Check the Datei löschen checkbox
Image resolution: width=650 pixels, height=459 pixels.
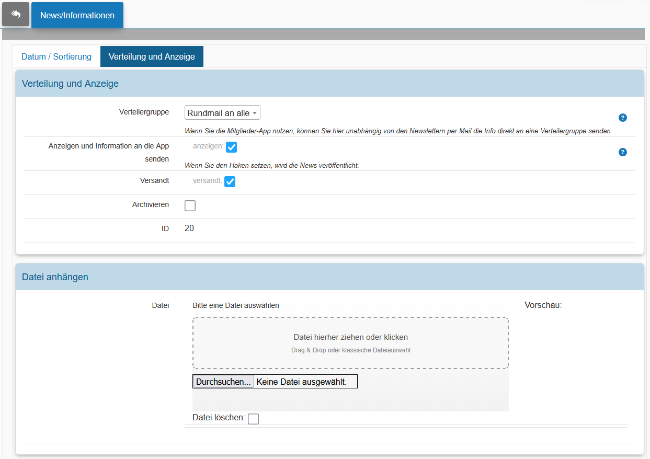pyautogui.click(x=253, y=419)
